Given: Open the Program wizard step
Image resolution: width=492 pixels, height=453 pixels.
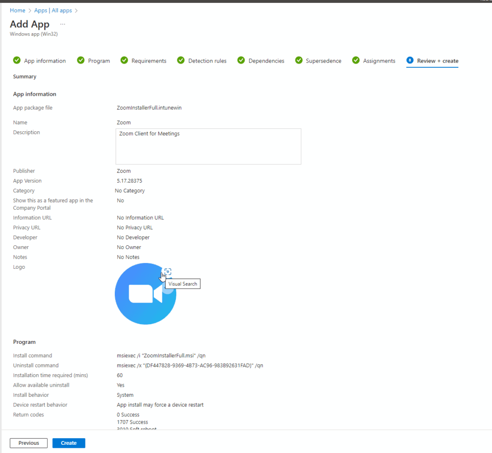Looking at the screenshot, I should pos(99,61).
